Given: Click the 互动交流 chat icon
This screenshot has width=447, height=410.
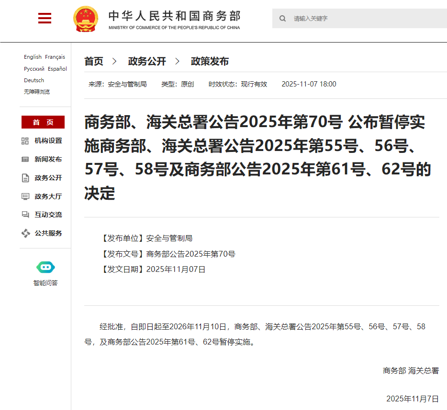Looking at the screenshot, I should 25,215.
